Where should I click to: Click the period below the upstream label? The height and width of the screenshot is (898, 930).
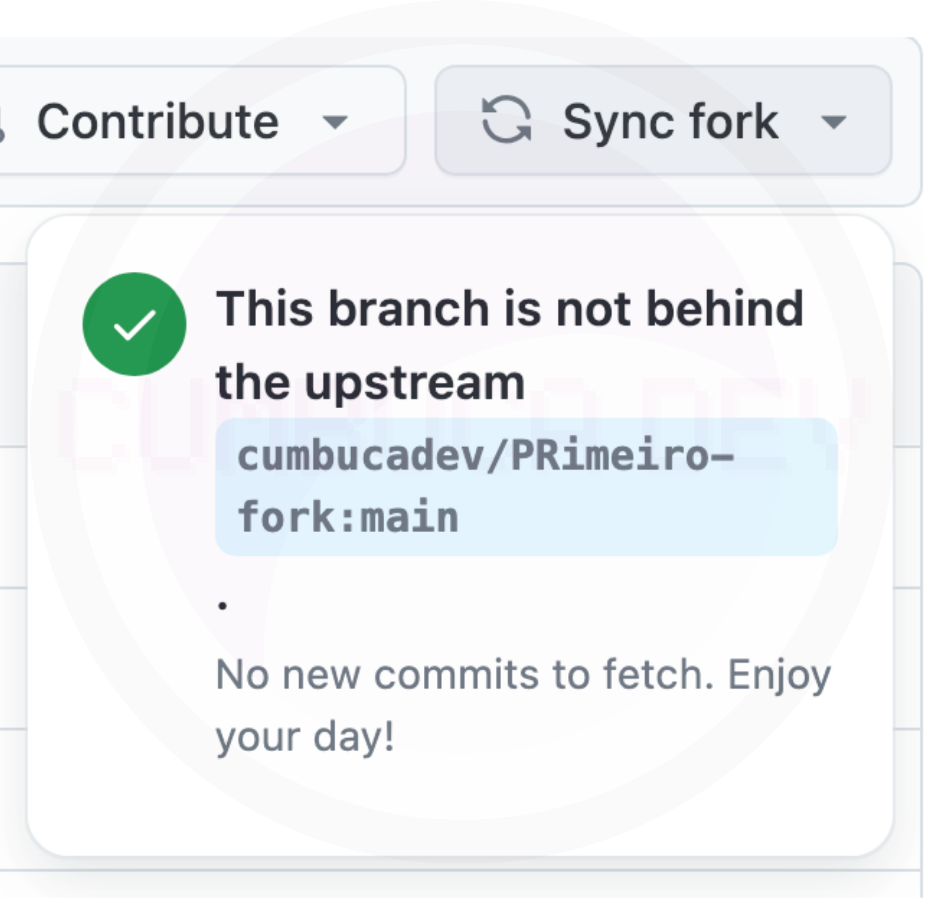pyautogui.click(x=223, y=605)
